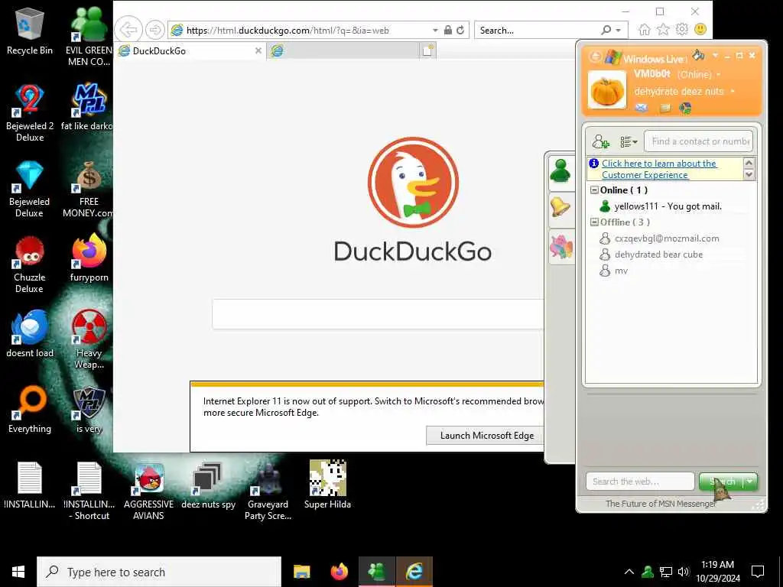This screenshot has height=587, width=783.
Task: Open the address bar autocomplete dropdown arrow
Action: [x=435, y=31]
